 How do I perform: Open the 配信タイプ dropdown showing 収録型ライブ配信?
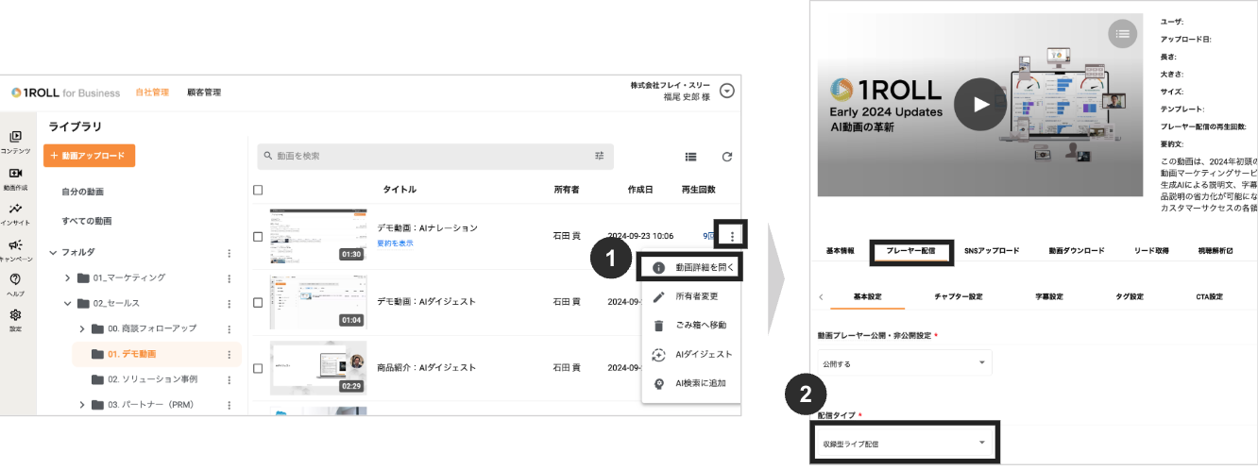[x=904, y=443]
